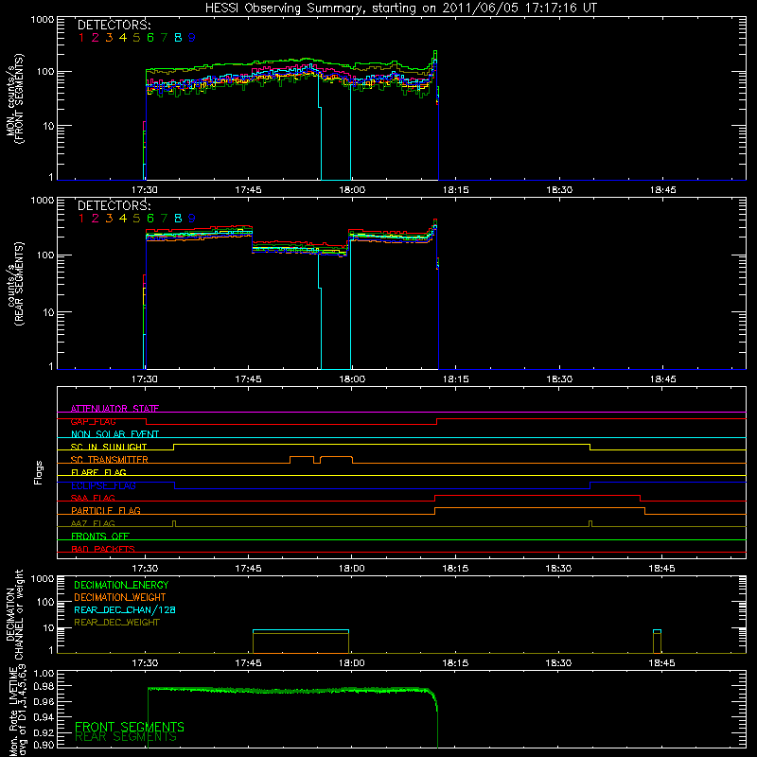Click the 18:45 time tick under the front segments panel
Viewport: 757px width, 757px height.
pyautogui.click(x=663, y=190)
